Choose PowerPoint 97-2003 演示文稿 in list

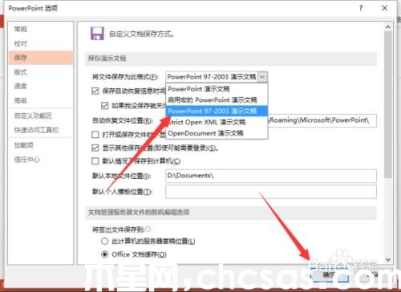pyautogui.click(x=217, y=111)
